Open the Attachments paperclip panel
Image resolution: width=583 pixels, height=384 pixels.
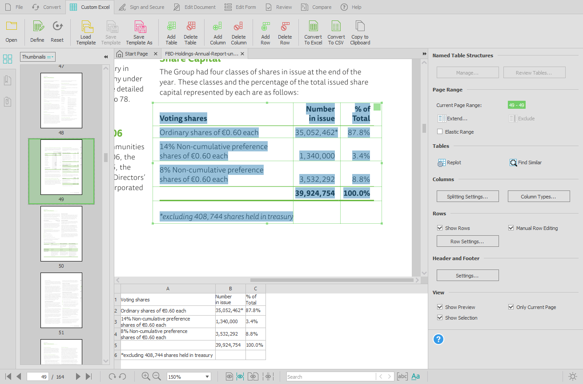pyautogui.click(x=7, y=102)
